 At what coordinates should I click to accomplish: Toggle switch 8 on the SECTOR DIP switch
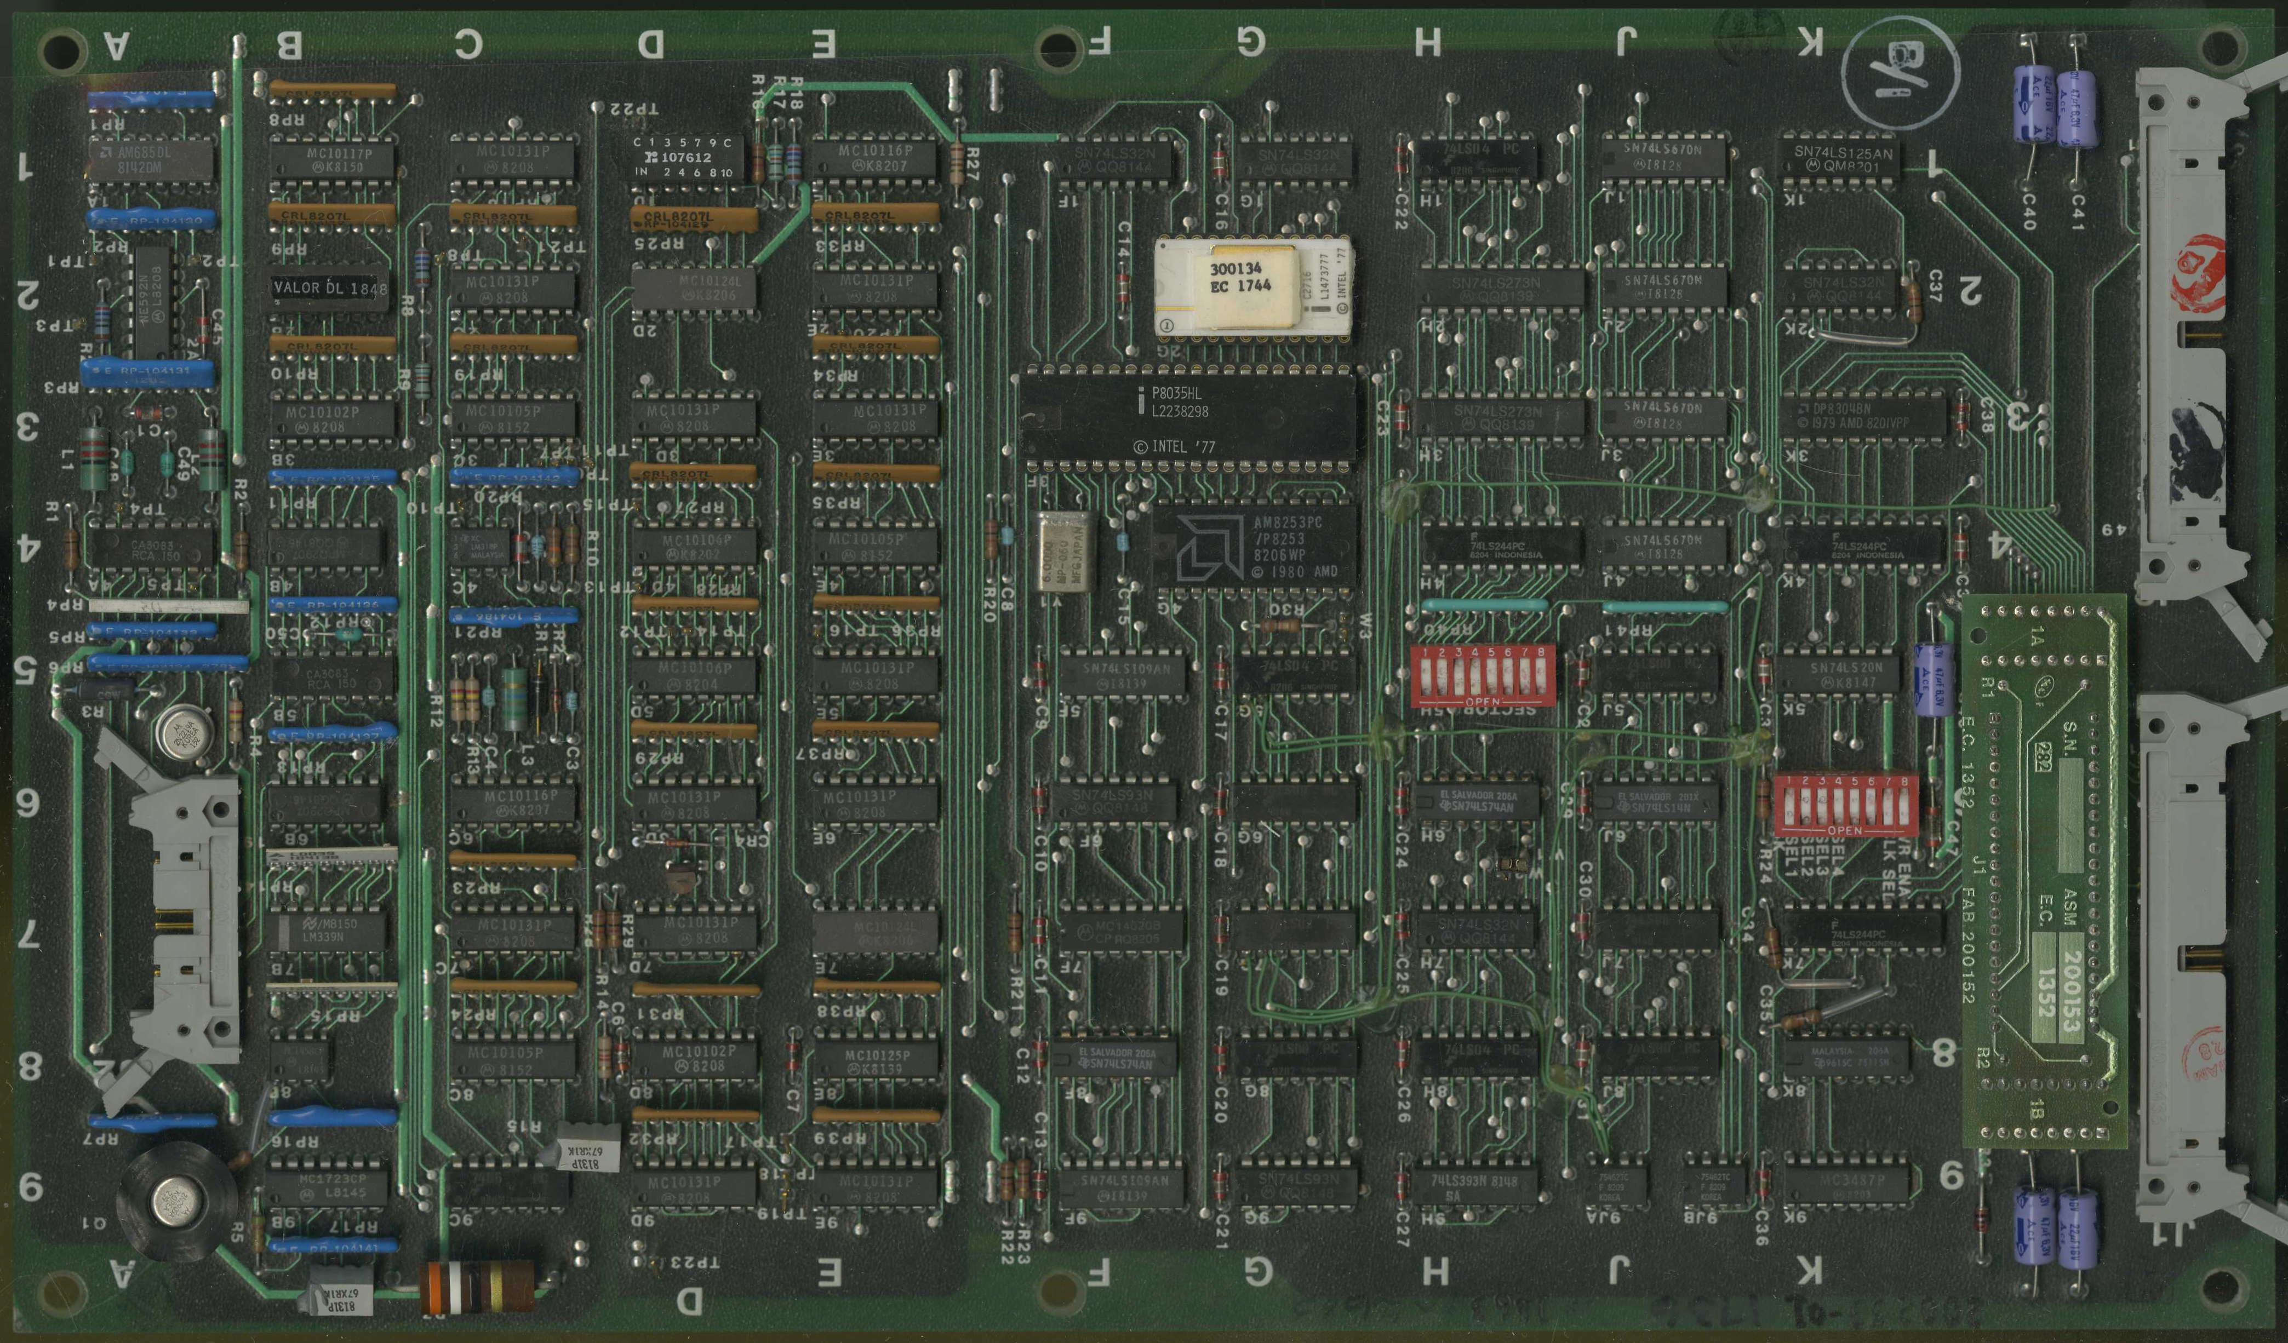click(1541, 676)
